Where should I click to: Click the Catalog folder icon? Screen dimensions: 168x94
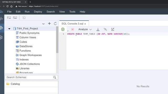click(8, 84)
